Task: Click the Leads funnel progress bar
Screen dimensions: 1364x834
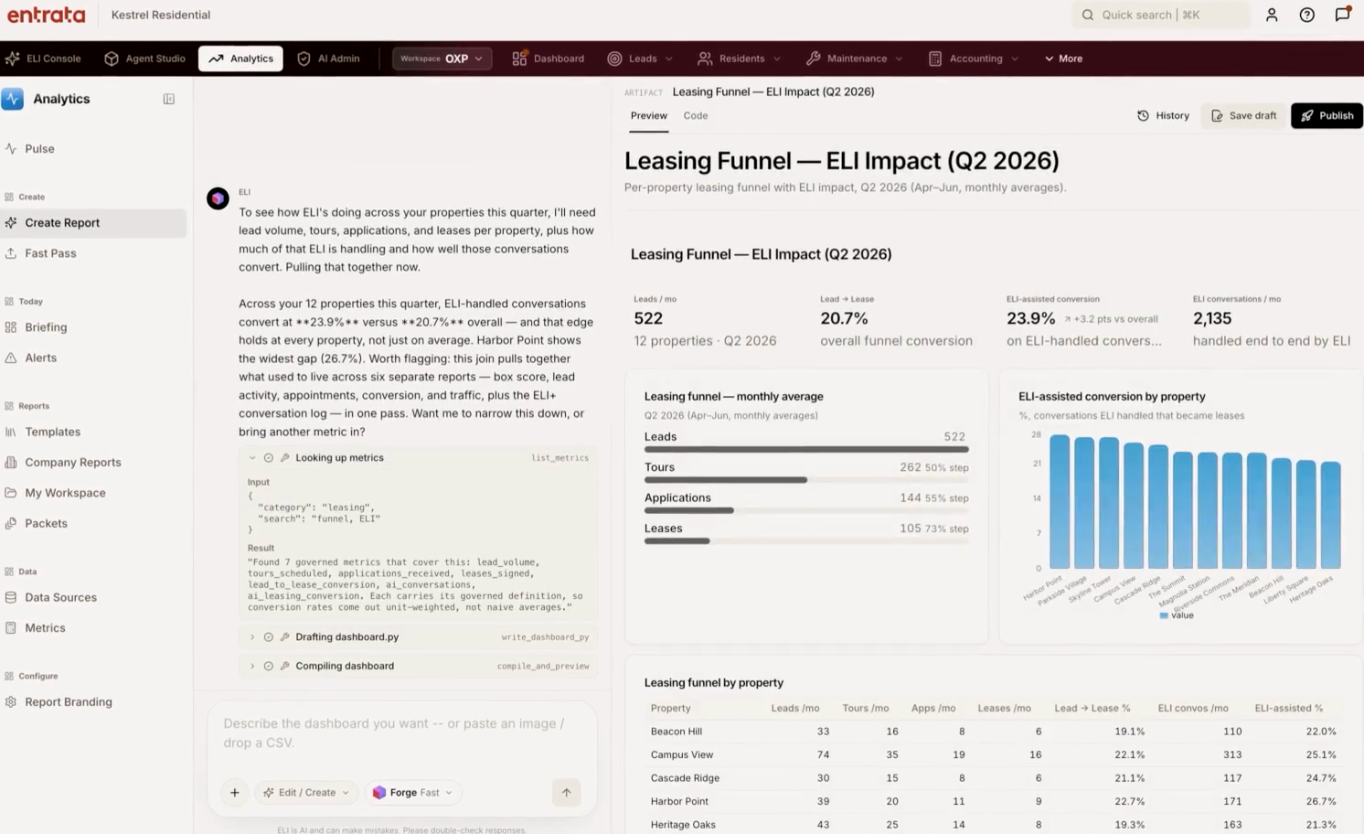Action: pyautogui.click(x=806, y=450)
